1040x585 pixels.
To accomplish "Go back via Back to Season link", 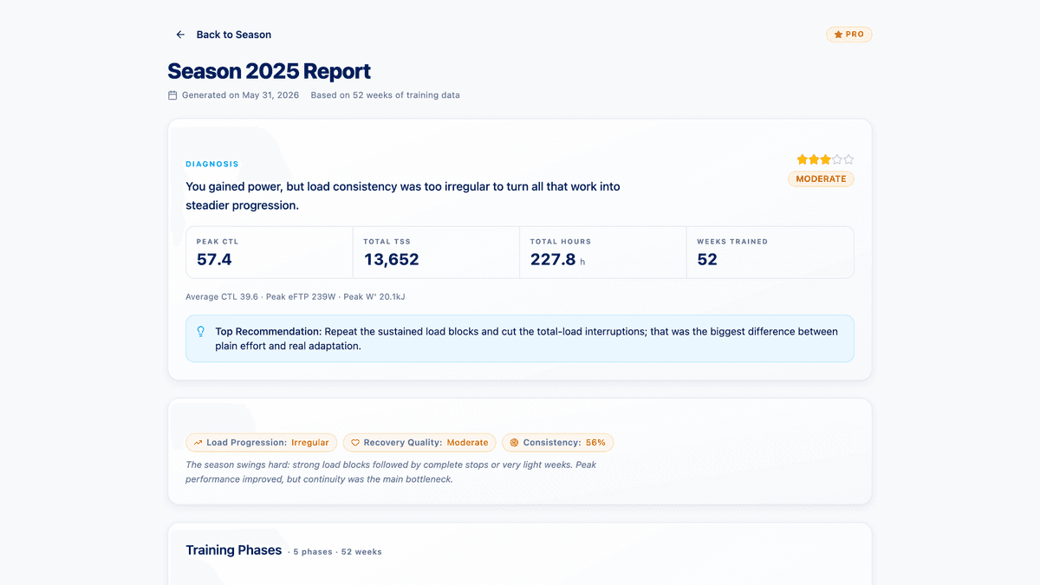I will click(224, 35).
